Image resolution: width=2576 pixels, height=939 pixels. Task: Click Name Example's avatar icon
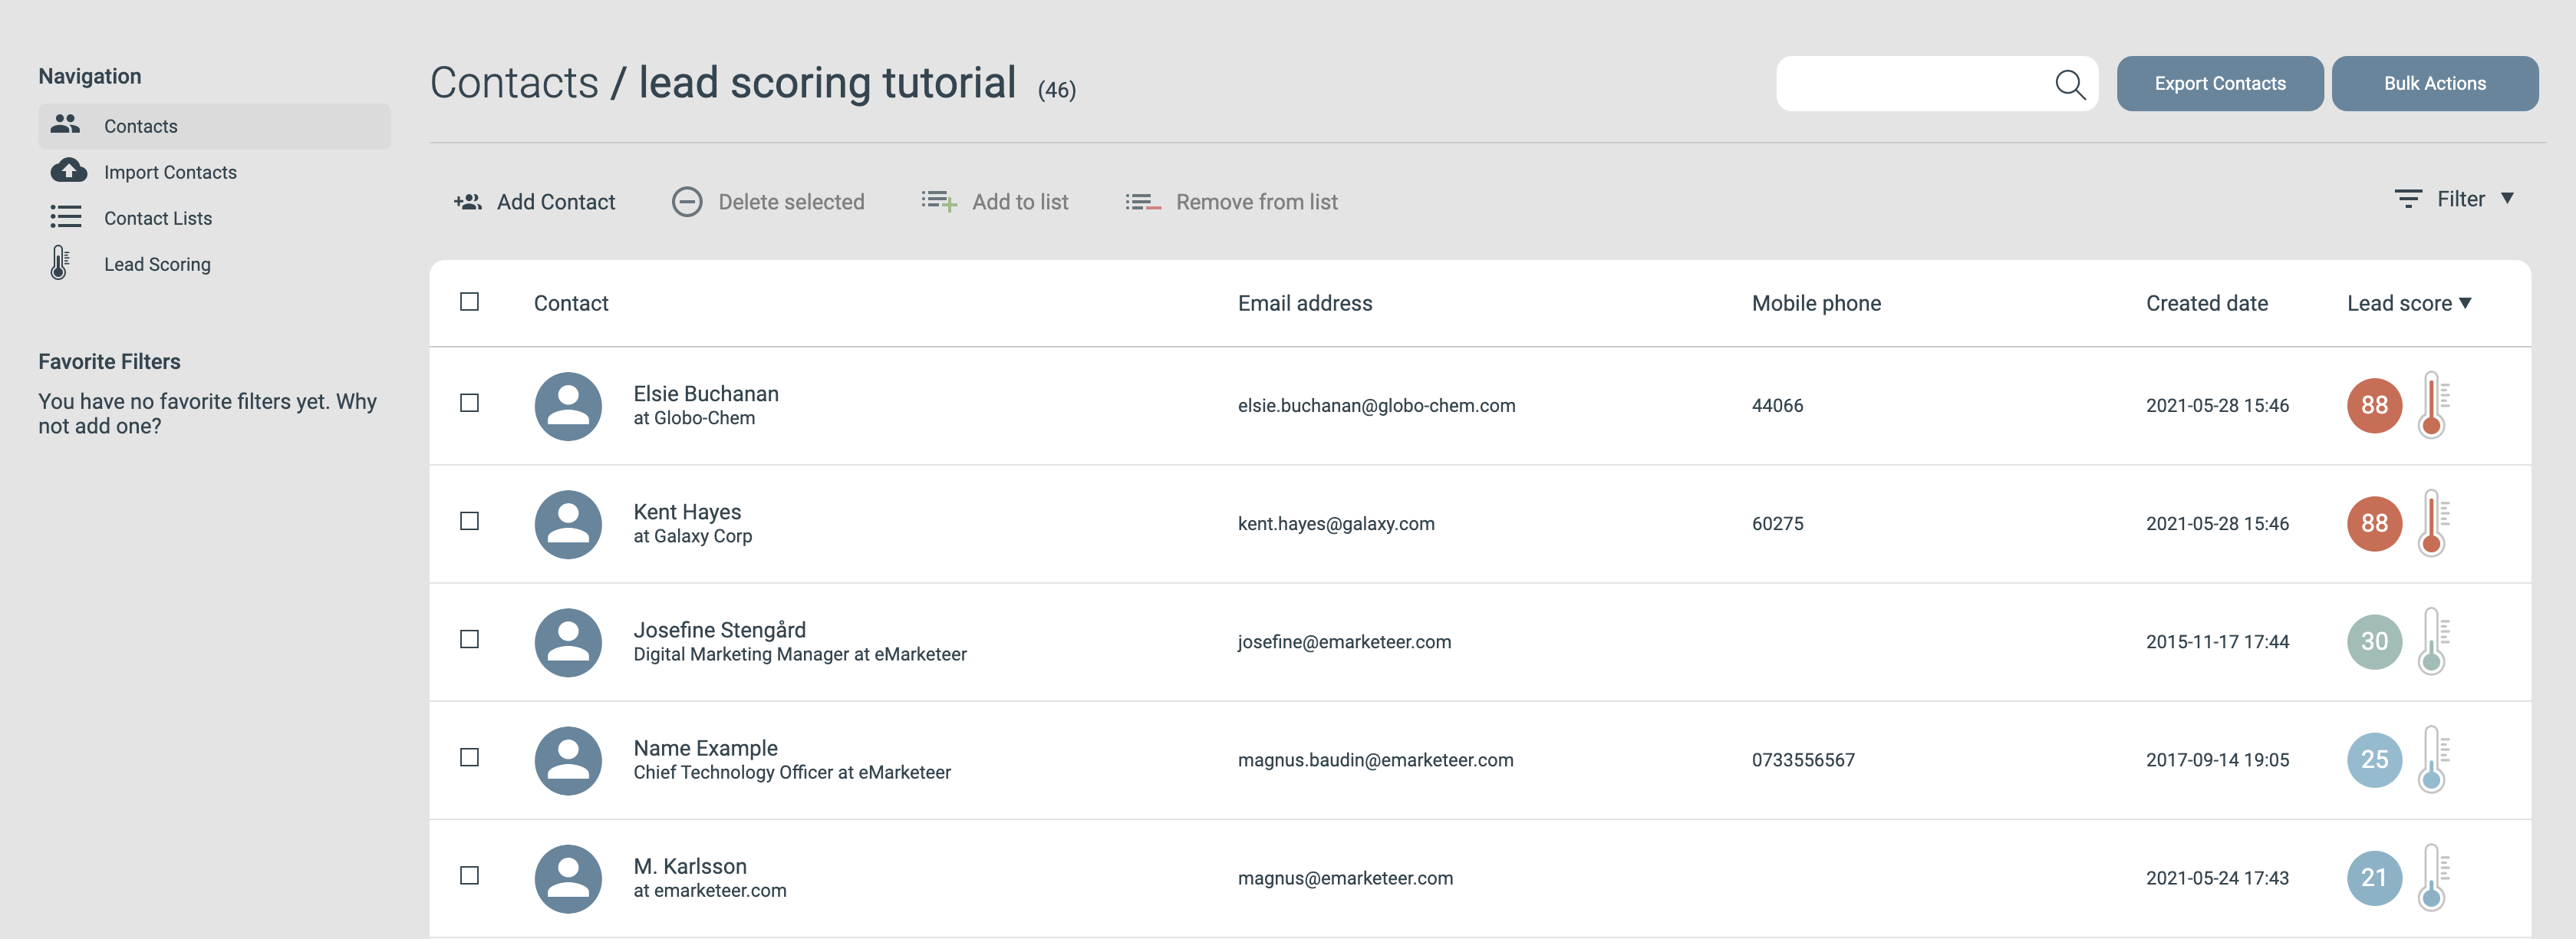[x=568, y=760]
